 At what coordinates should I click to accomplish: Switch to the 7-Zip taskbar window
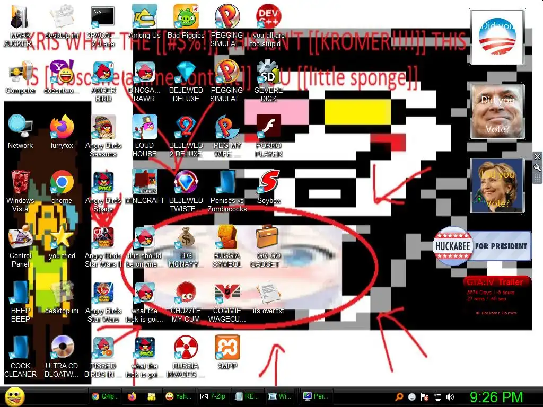(x=213, y=396)
